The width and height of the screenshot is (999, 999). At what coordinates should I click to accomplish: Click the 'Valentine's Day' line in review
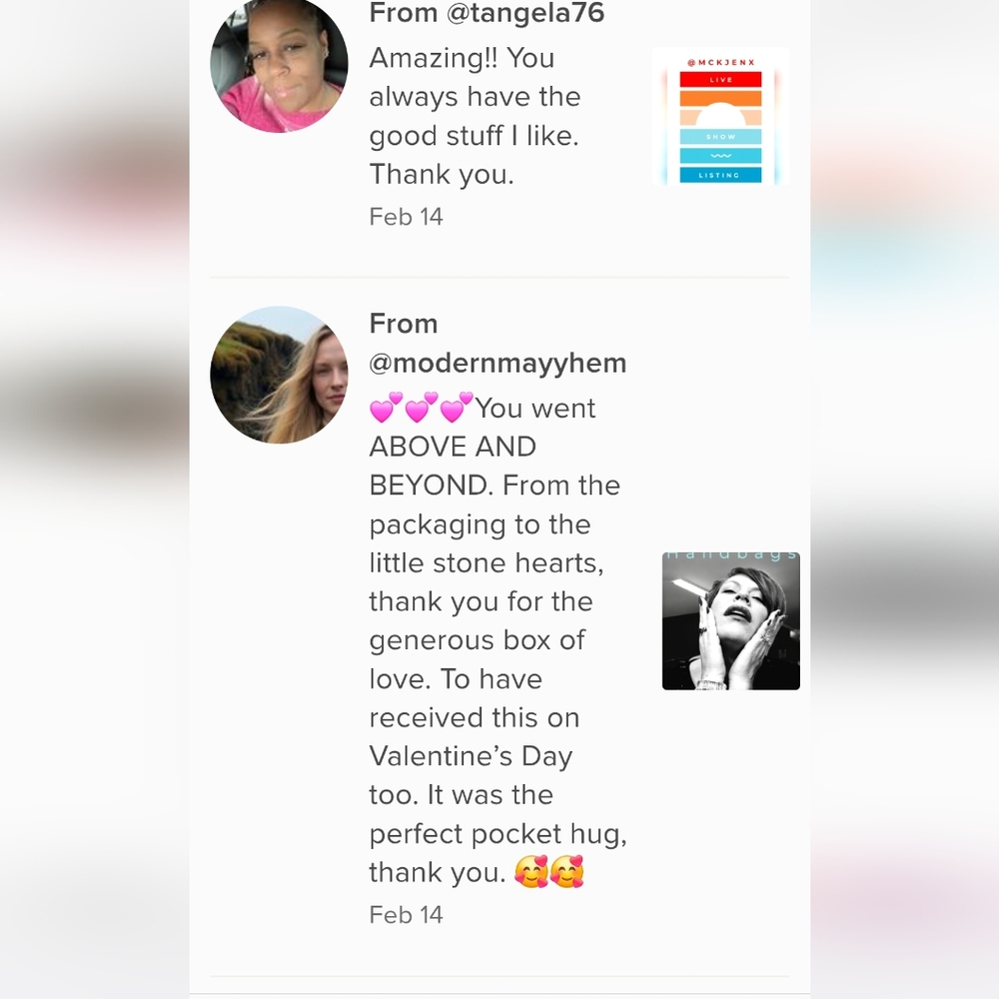tap(471, 756)
